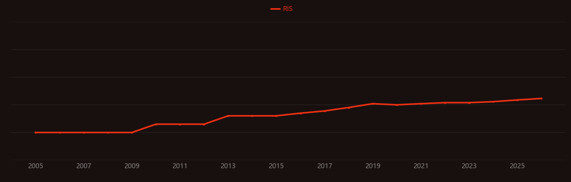Click the 2005 x-axis label
571x182 pixels.
(x=35, y=166)
